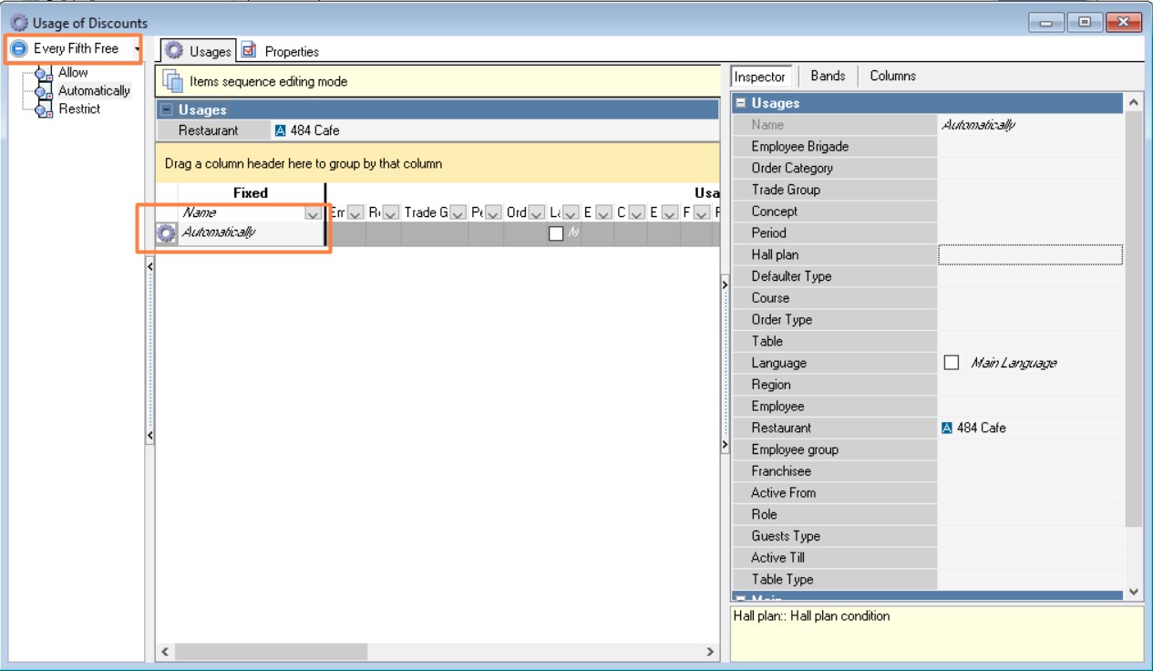Screen dimensions: 1153x671
Task: Switch to the Columns tab
Action: [892, 76]
